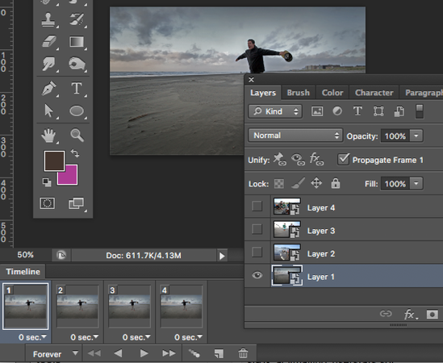The image size is (443, 363).
Task: Filter layers by type layers
Action: point(357,111)
